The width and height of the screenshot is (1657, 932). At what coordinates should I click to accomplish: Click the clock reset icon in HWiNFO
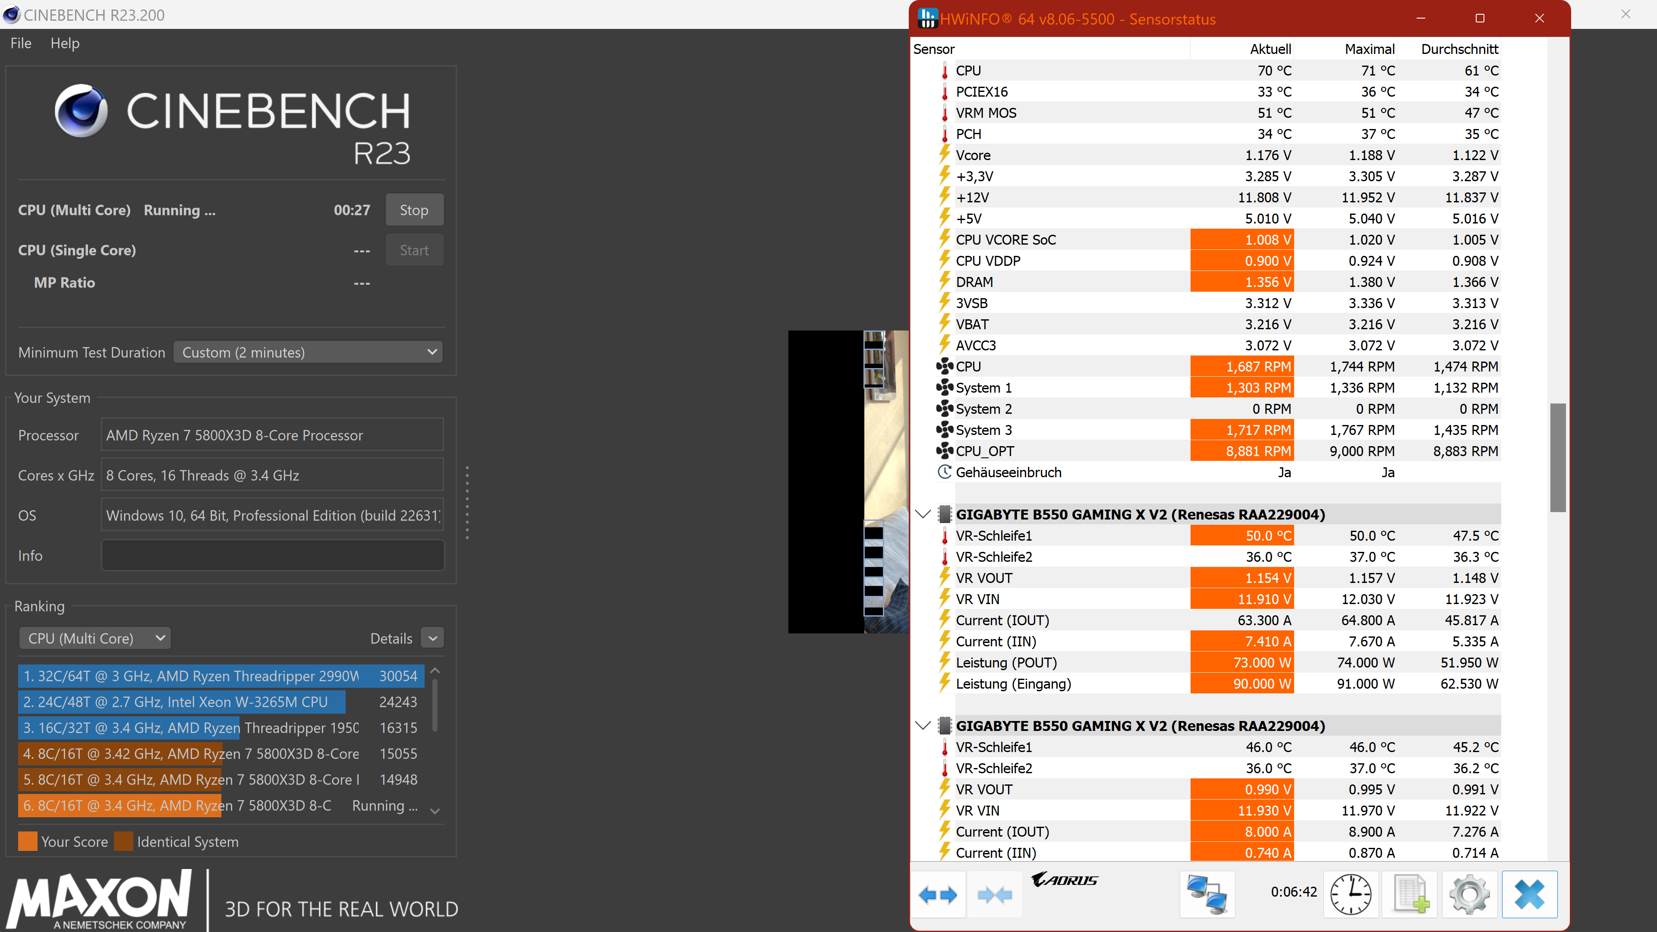pyautogui.click(x=1350, y=894)
